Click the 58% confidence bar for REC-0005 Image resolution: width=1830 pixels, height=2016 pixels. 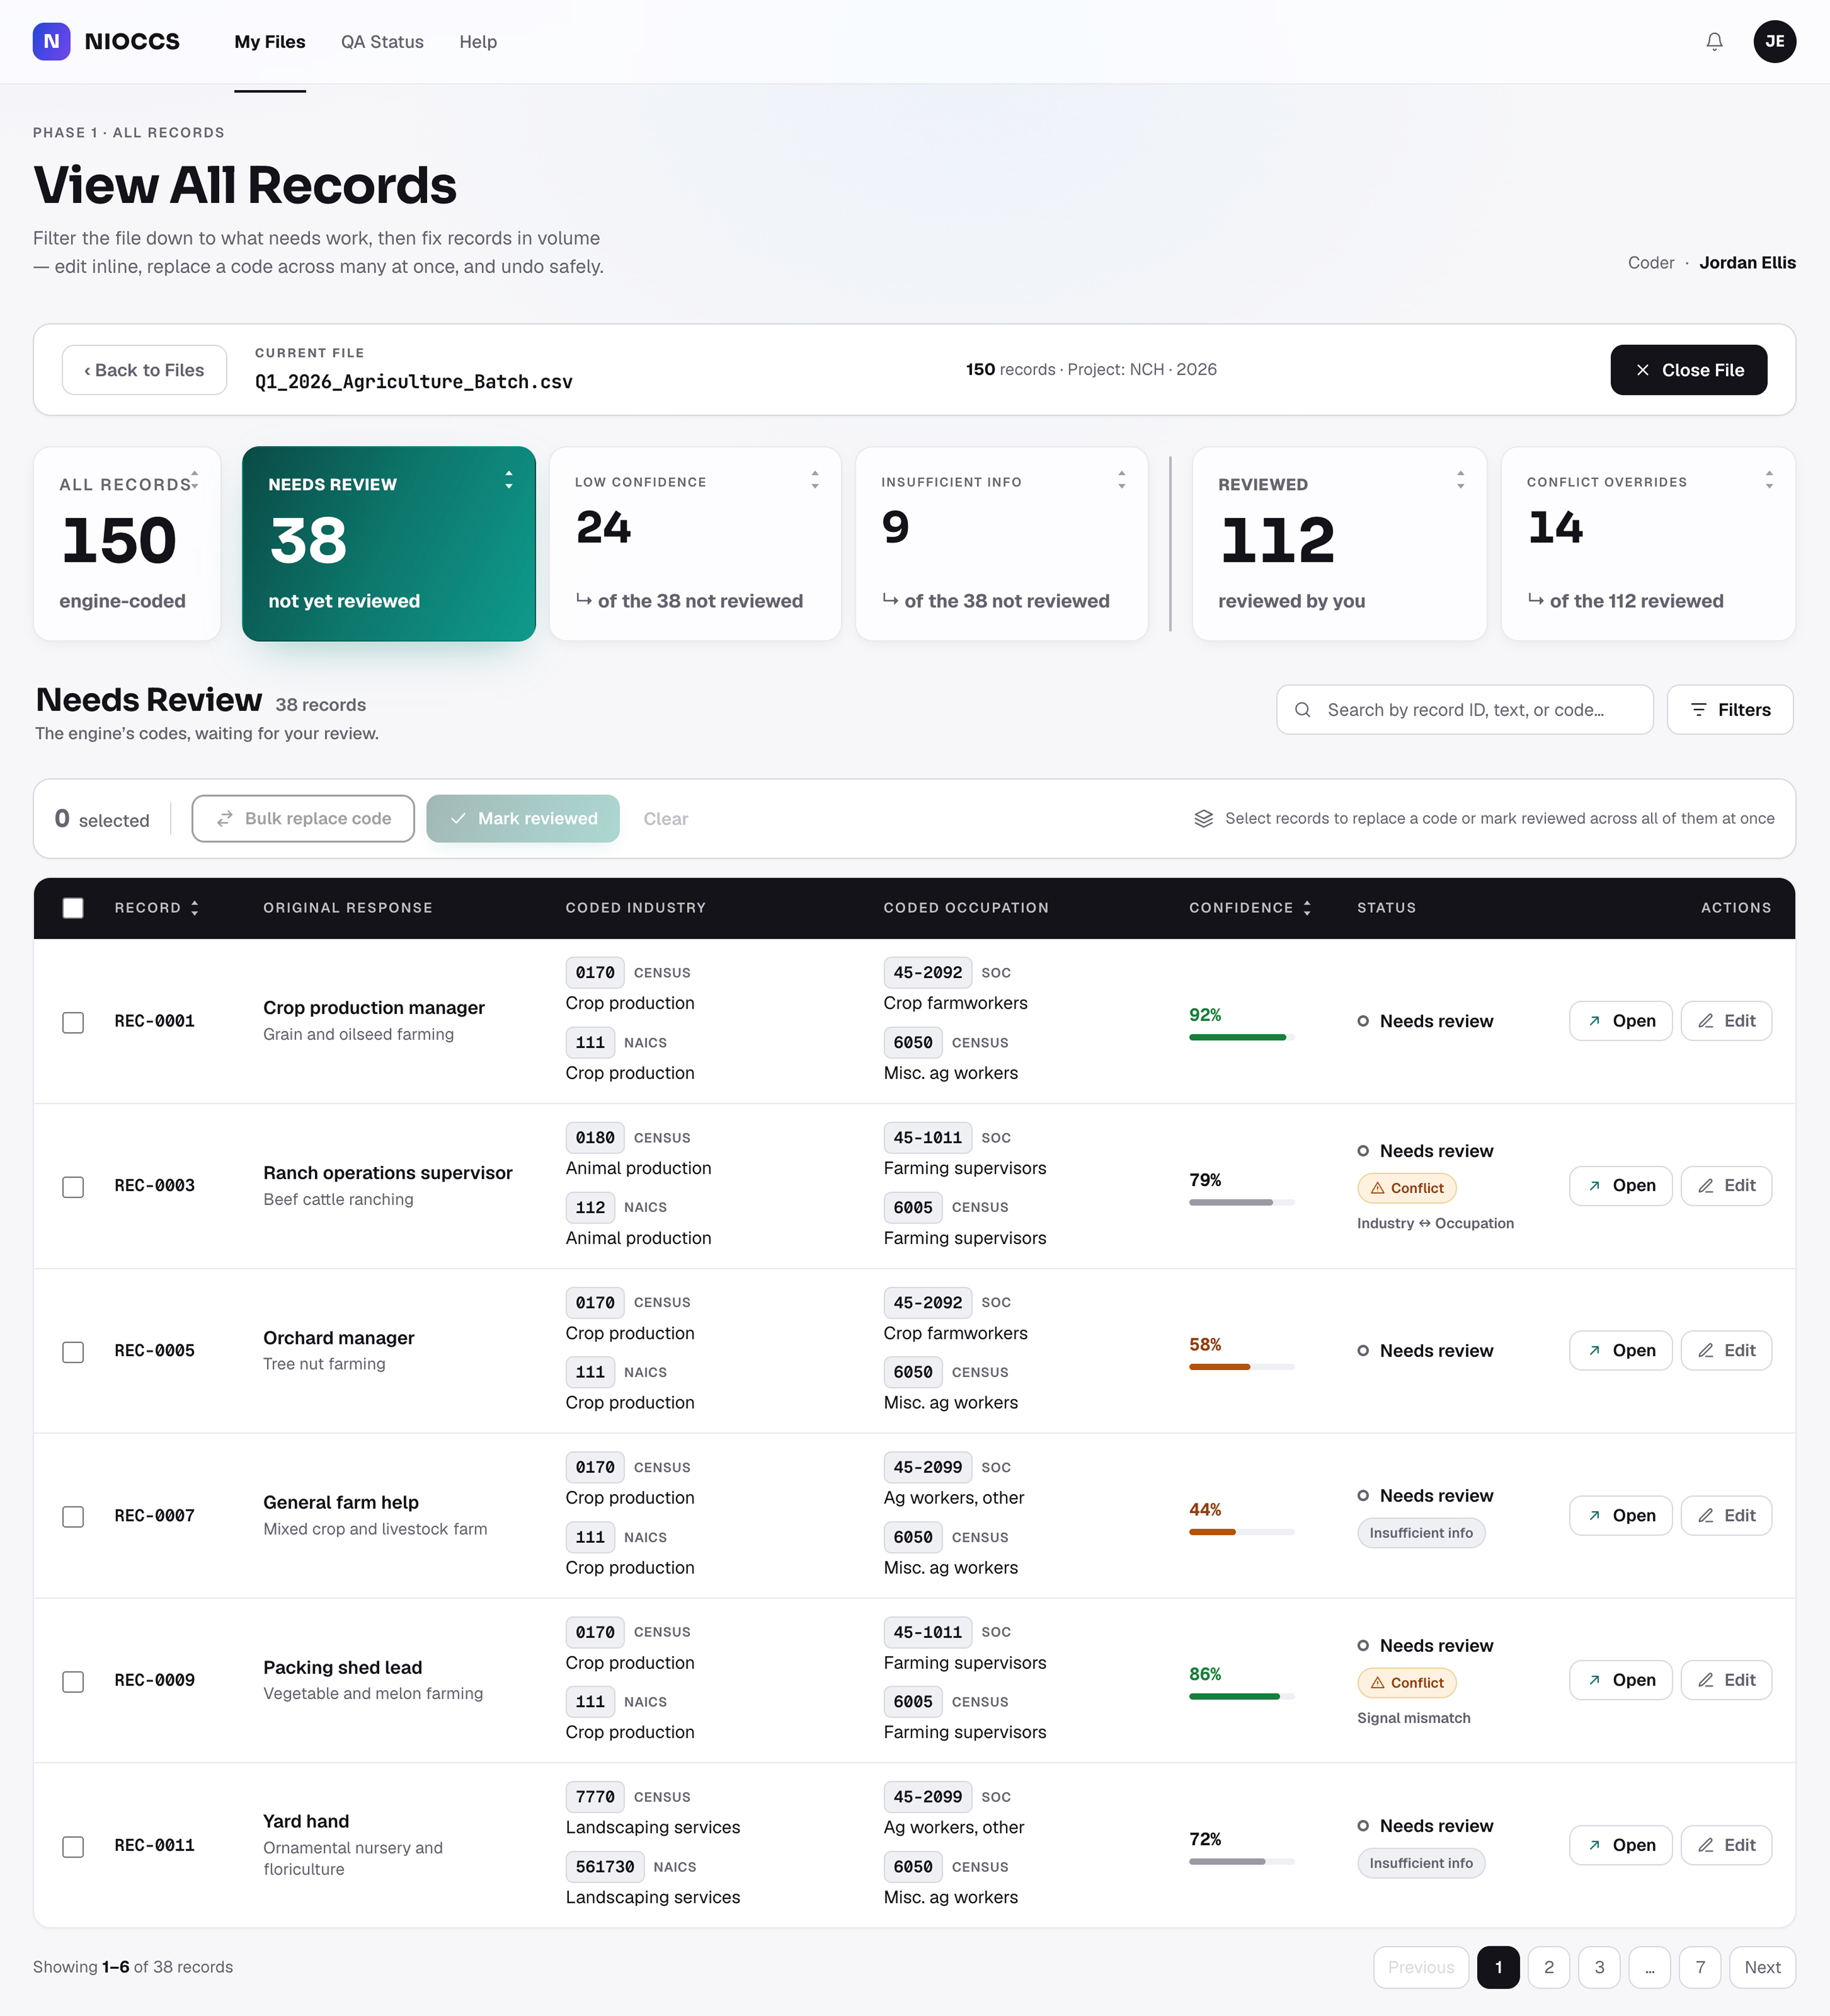(1241, 1367)
